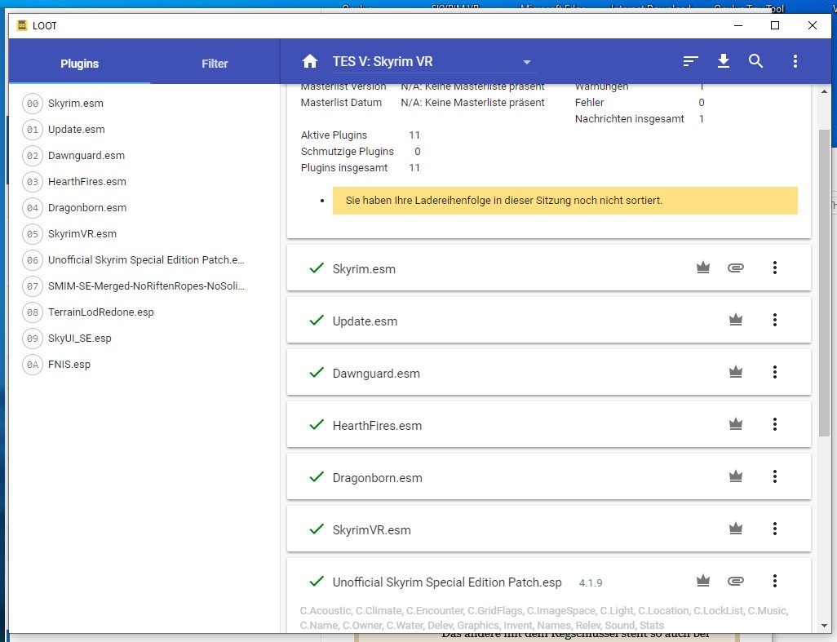Click the update masterlist download icon
Screen dimensions: 837x642
723,62
